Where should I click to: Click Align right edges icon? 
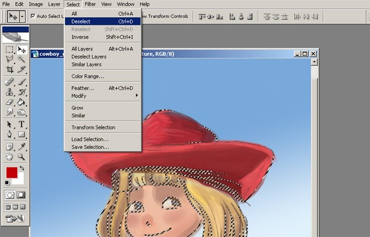[250, 17]
